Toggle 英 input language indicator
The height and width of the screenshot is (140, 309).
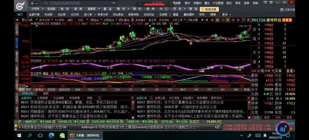[x=265, y=135]
